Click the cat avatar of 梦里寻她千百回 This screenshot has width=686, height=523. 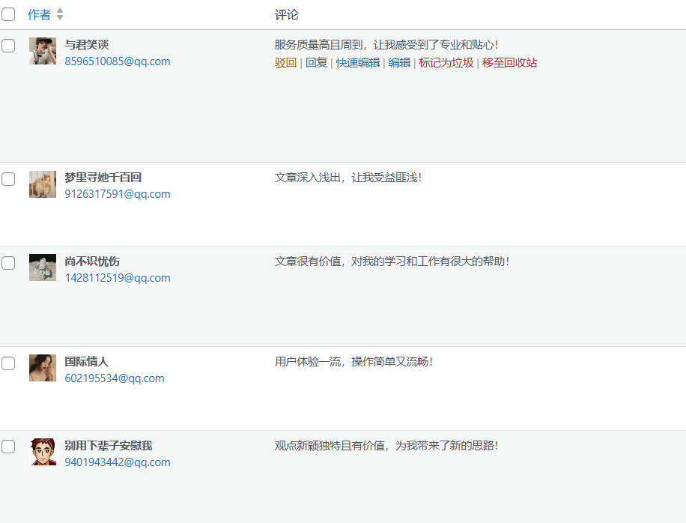pyautogui.click(x=43, y=184)
